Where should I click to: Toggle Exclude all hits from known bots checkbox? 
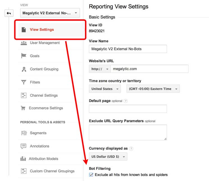coord(91,175)
